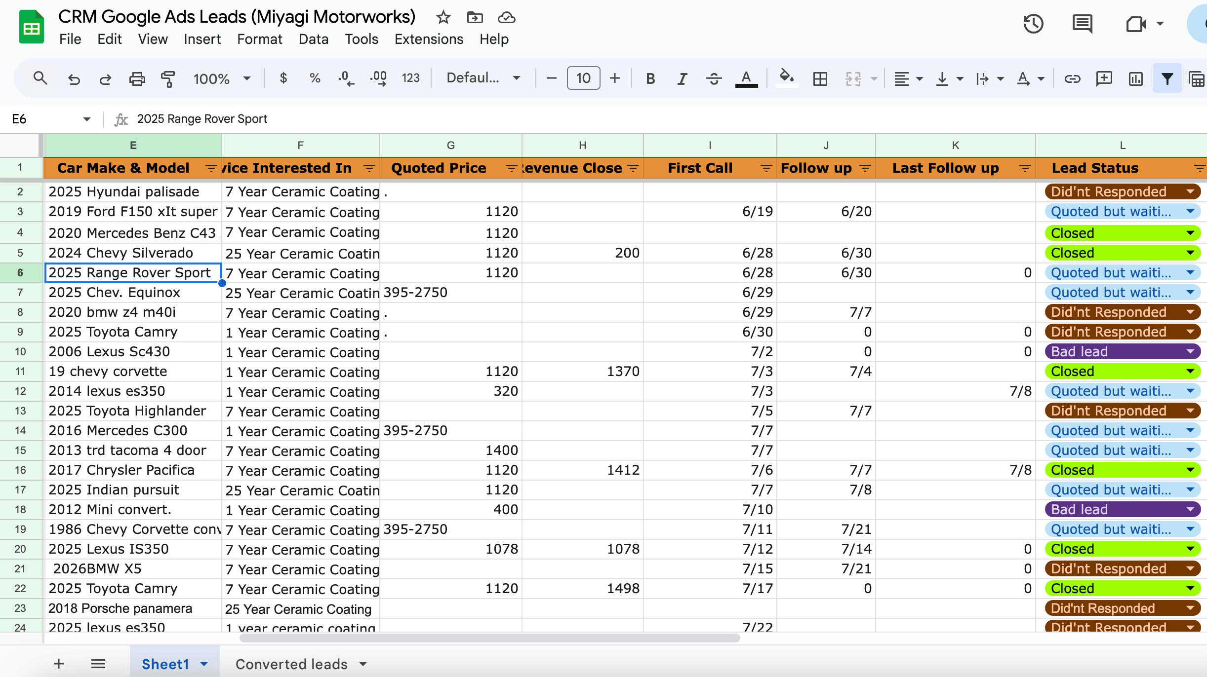Switch to the Converted leads tab
Image resolution: width=1207 pixels, height=677 pixels.
click(x=291, y=664)
